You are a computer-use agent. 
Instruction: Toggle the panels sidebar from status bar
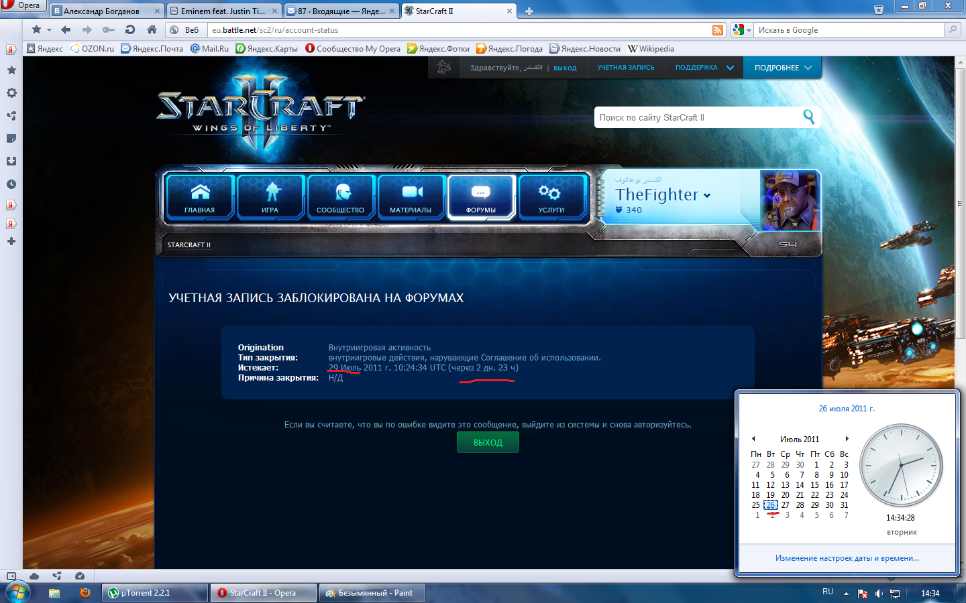[11, 576]
